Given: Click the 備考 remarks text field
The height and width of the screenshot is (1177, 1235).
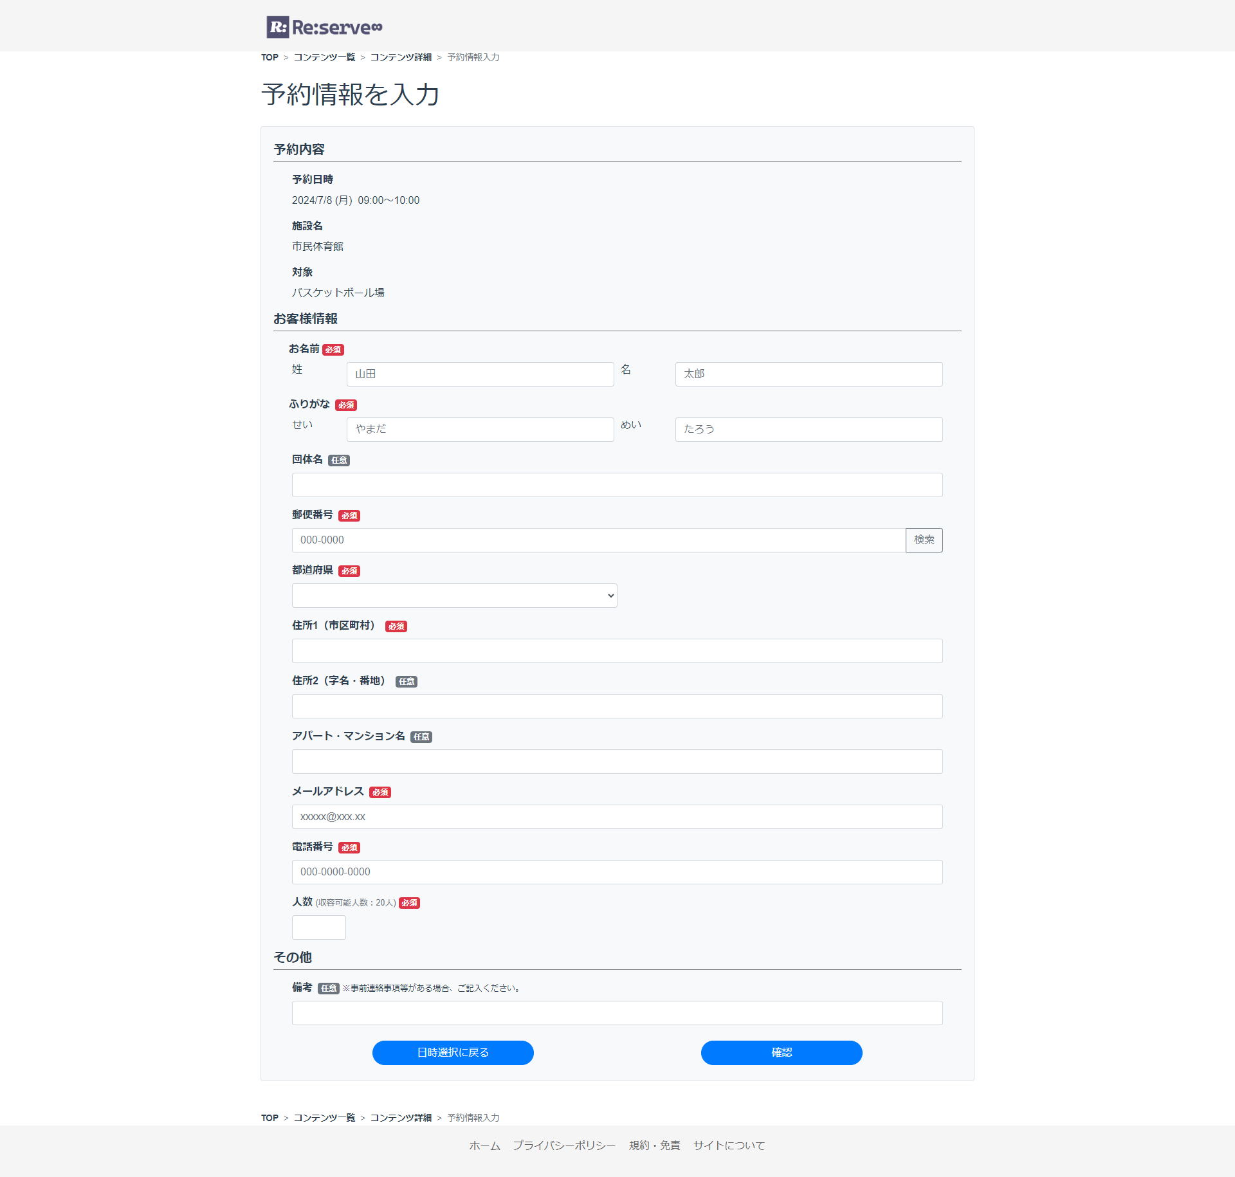Looking at the screenshot, I should tap(617, 1013).
